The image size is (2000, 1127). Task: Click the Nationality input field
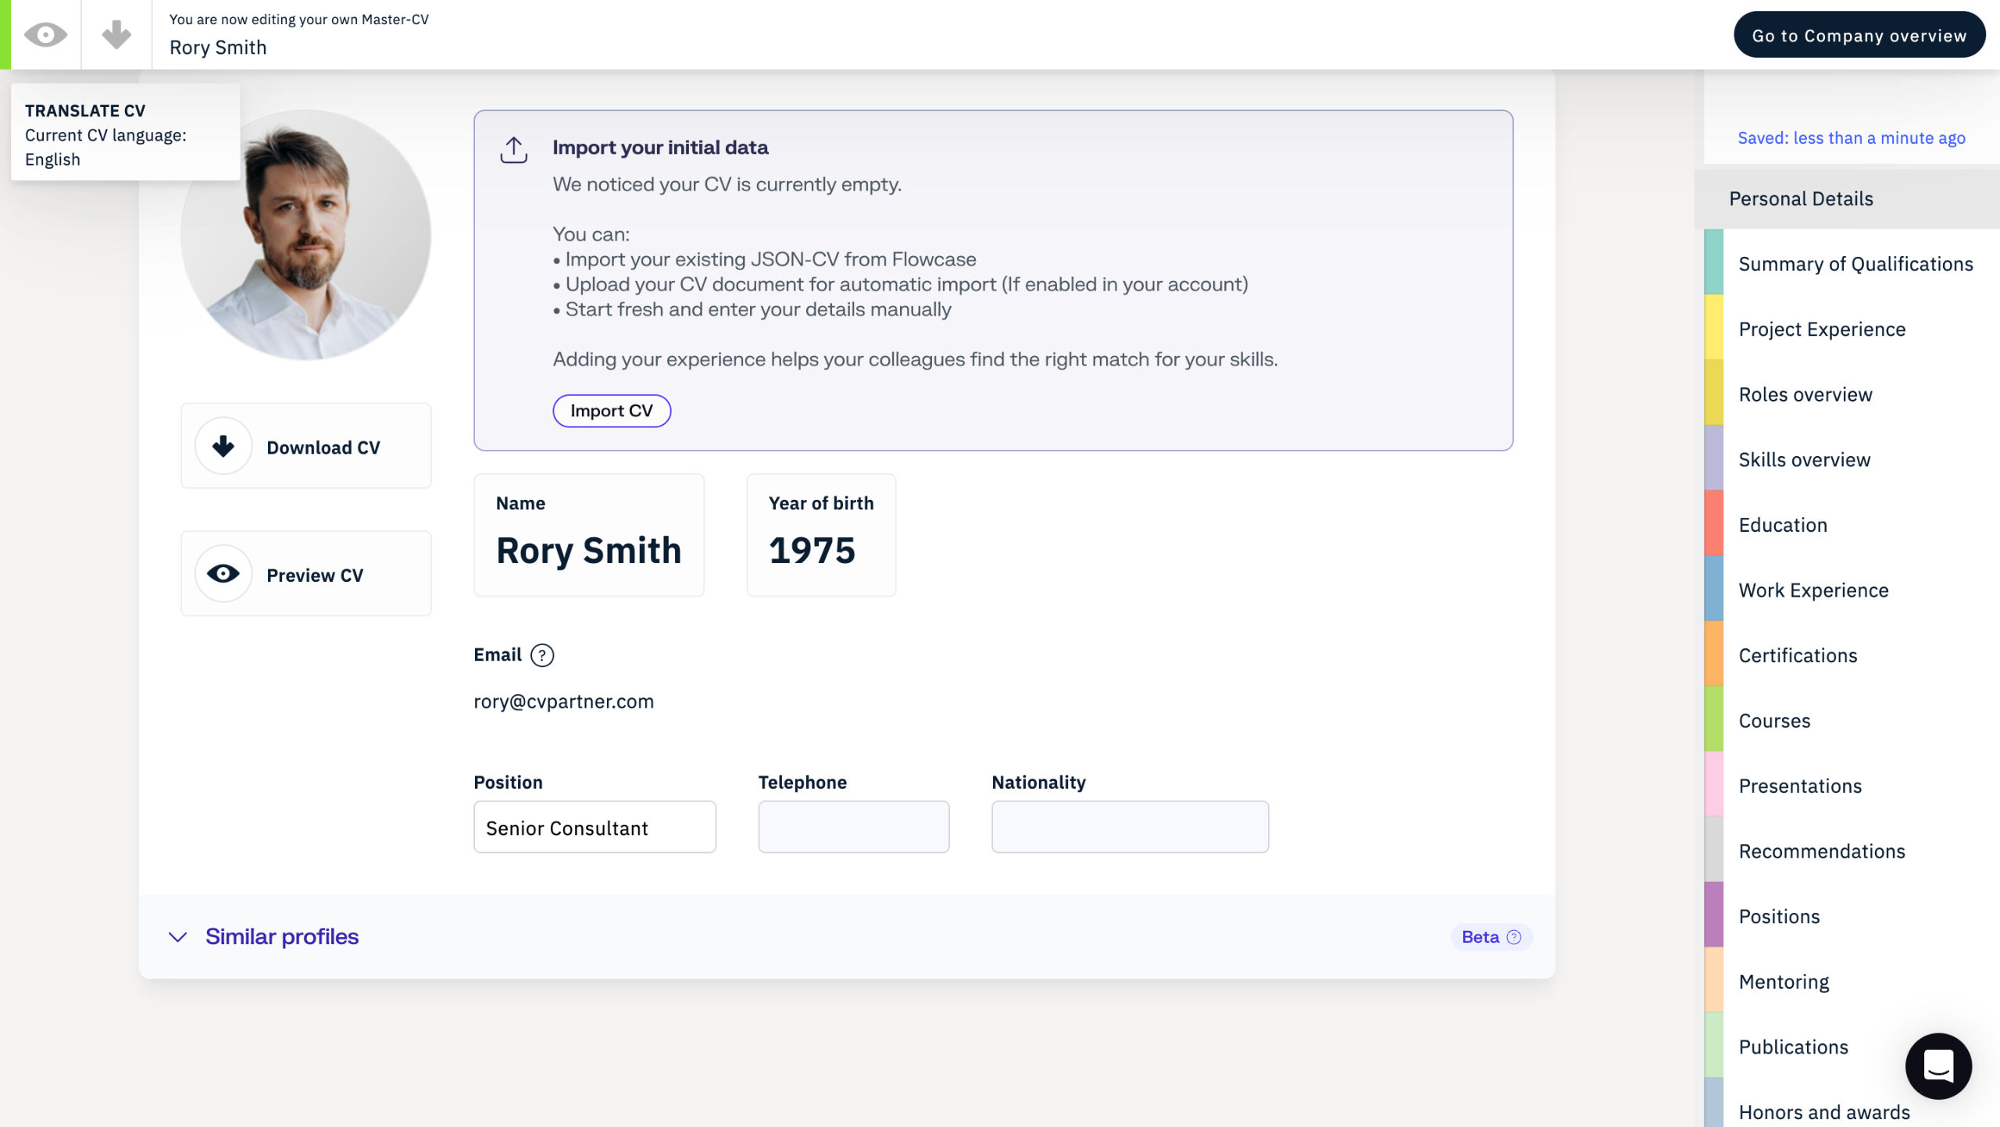click(x=1130, y=827)
